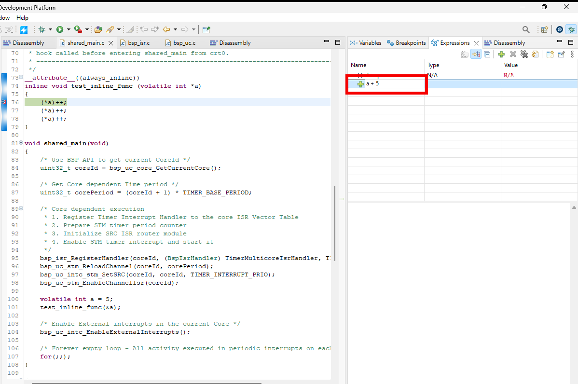The image size is (578, 384).
Task: Open the Help menu
Action: point(22,18)
